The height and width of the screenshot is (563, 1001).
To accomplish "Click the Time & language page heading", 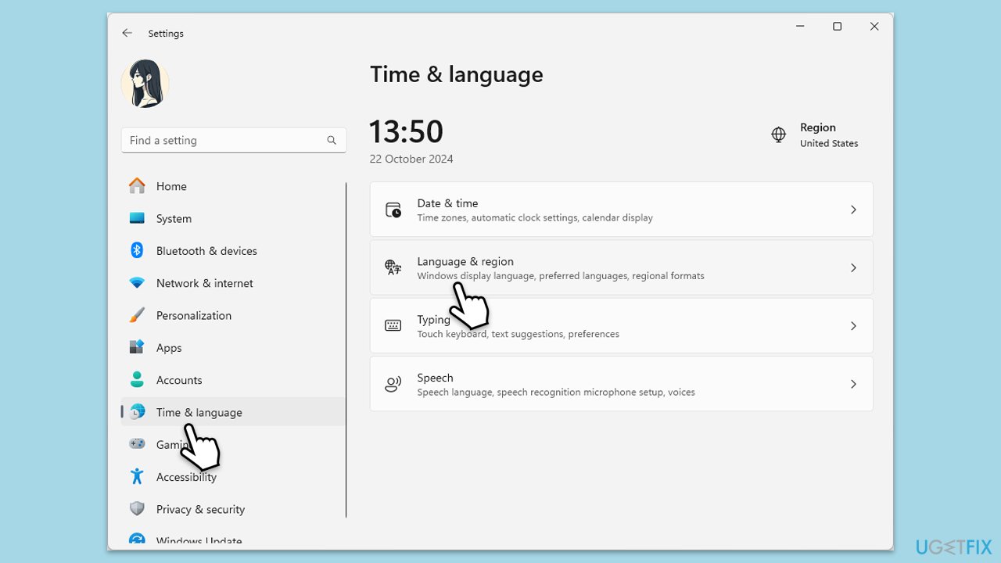I will click(x=457, y=74).
